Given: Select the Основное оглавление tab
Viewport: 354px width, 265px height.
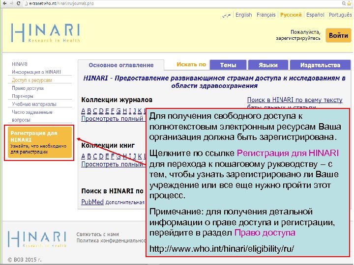Looking at the screenshot, I should point(121,65).
